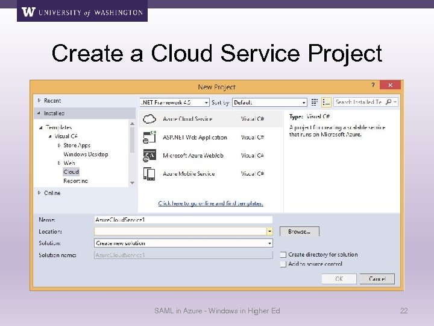
Task: Collapse the Installed section
Action: tap(39, 113)
